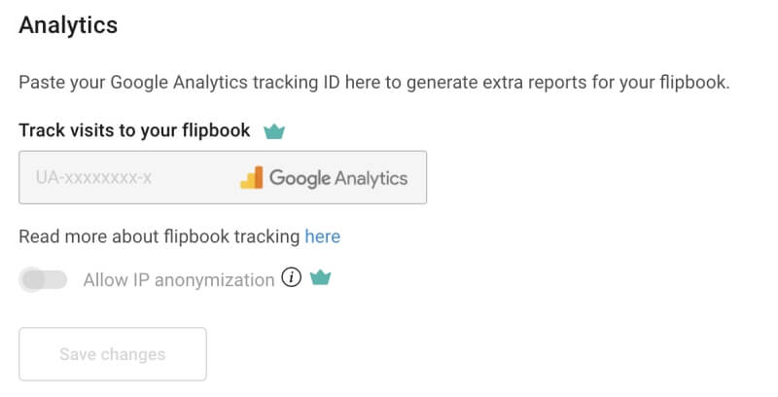This screenshot has height=397, width=778.
Task: Click the Paste your Google Analytics description text
Action: [x=374, y=82]
